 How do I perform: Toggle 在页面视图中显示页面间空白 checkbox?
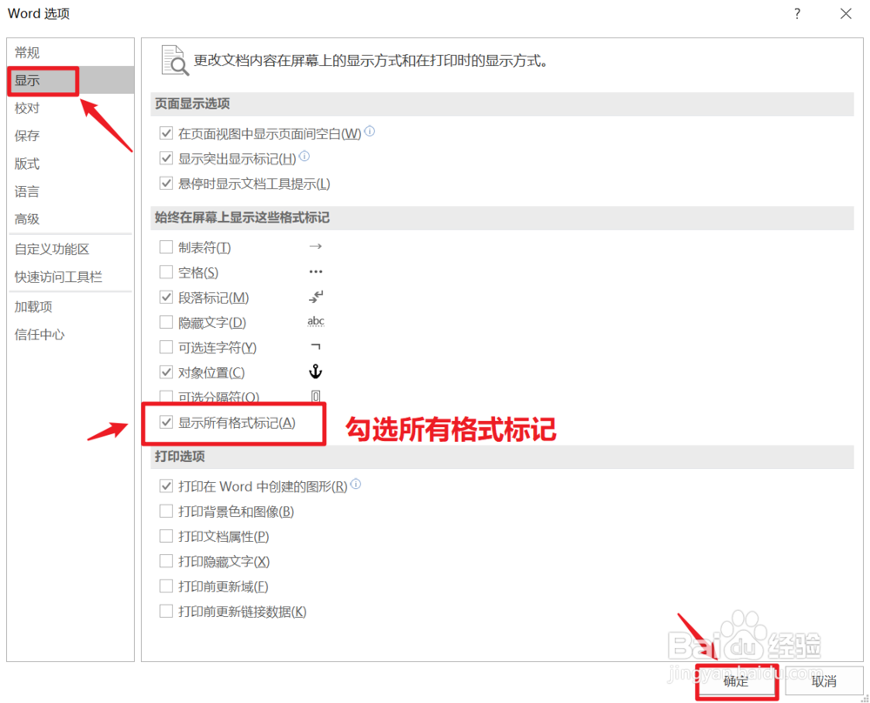(166, 133)
